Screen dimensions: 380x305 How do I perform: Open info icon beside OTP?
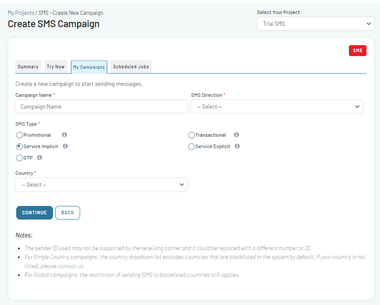[x=39, y=157]
